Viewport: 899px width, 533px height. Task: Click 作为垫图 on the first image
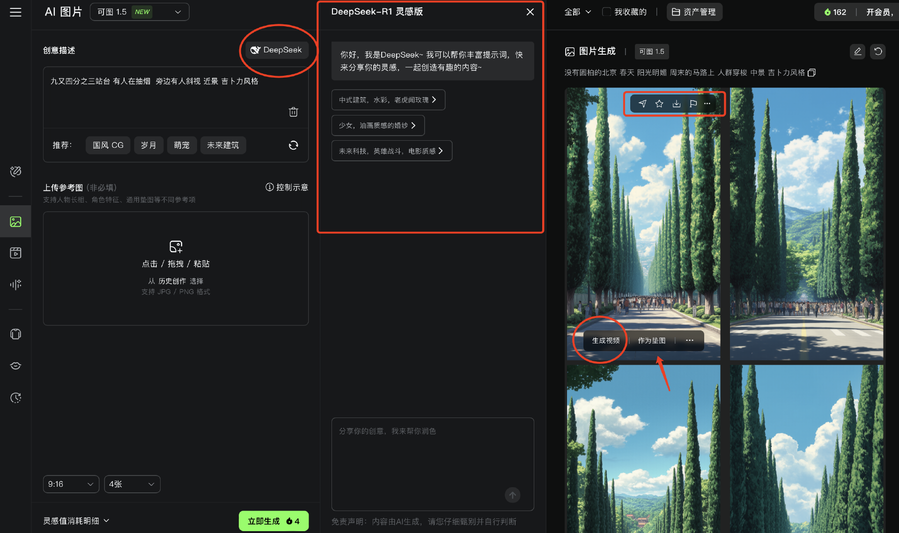(x=651, y=341)
